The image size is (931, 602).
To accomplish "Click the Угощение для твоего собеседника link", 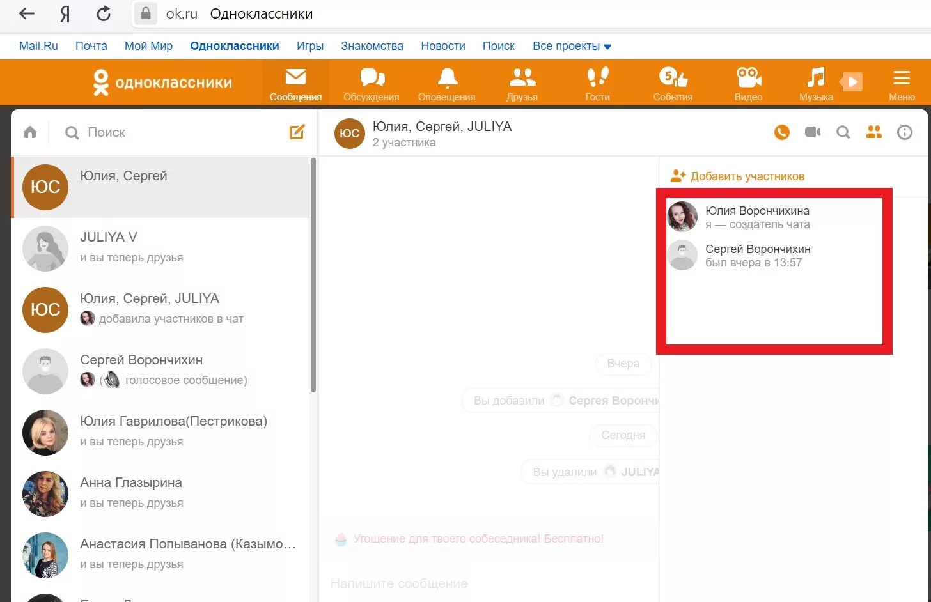I will [478, 539].
